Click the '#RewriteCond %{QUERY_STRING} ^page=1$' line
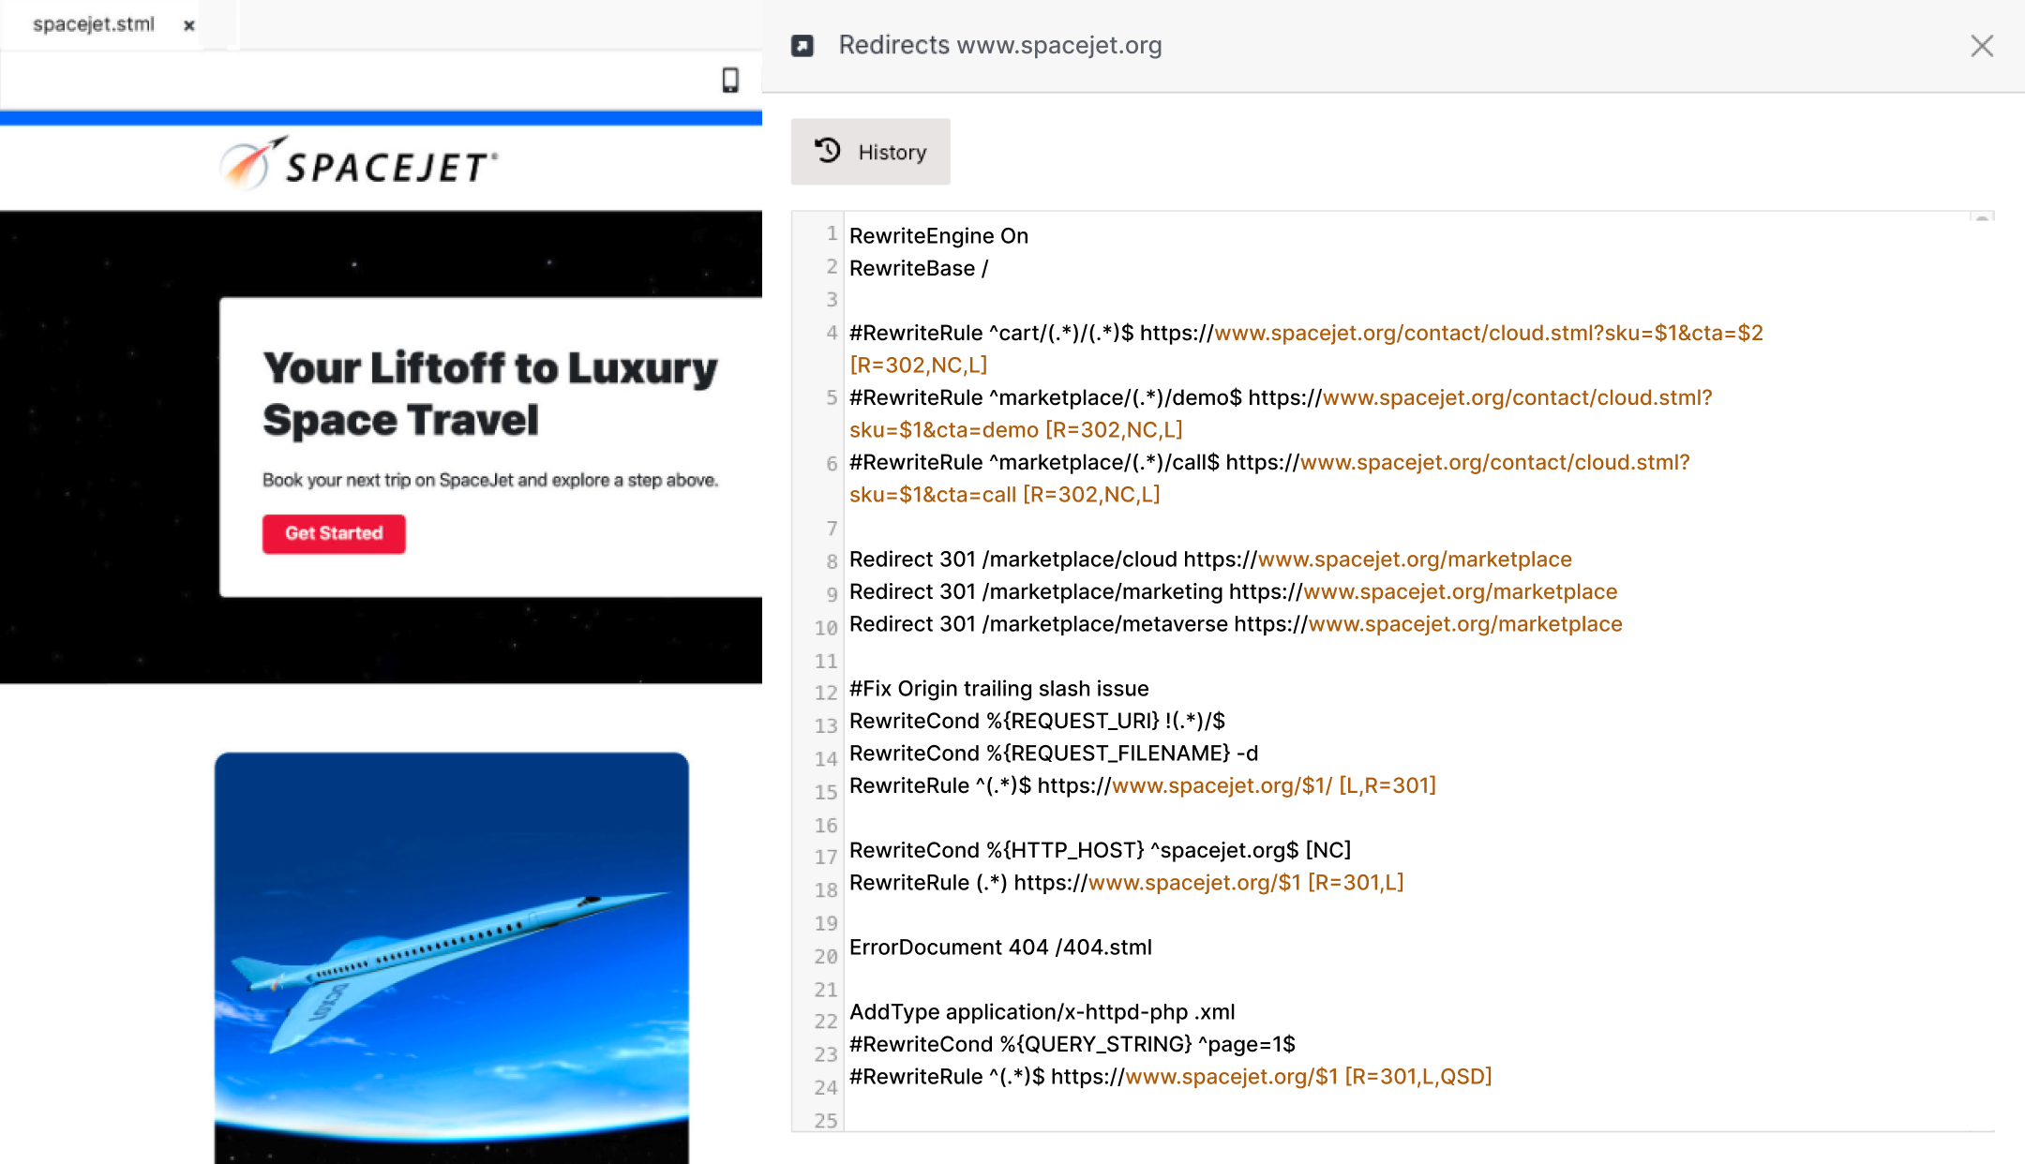This screenshot has height=1164, width=2025. tap(1072, 1044)
